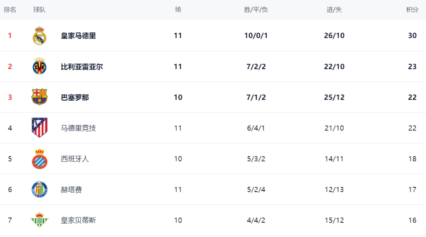
Task: Click the 进/失 column header
Action: (x=334, y=10)
